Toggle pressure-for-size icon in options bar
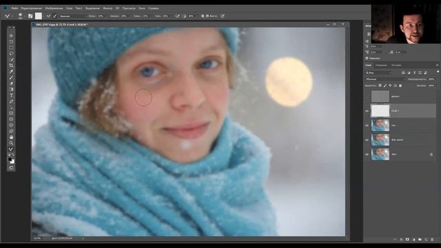The height and width of the screenshot is (248, 441). [223, 16]
